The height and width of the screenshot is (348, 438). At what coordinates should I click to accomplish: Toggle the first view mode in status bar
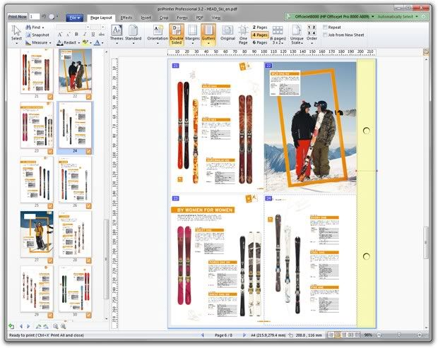(x=331, y=335)
